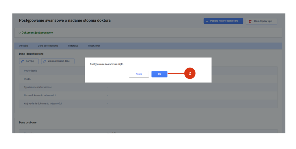Go to the Recenzenci tab
The image size is (296, 149).
(x=94, y=46)
